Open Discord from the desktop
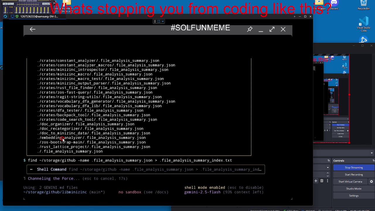Viewport: 375px width, 211px height. (x=334, y=5)
